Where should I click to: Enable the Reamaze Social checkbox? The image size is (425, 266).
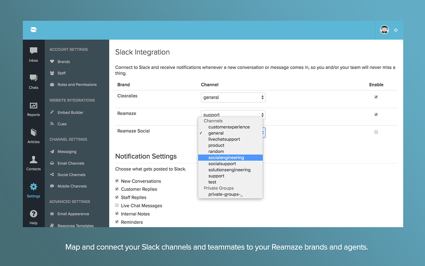(376, 132)
